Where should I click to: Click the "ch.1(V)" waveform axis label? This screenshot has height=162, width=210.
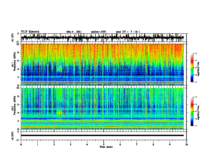click(13, 38)
